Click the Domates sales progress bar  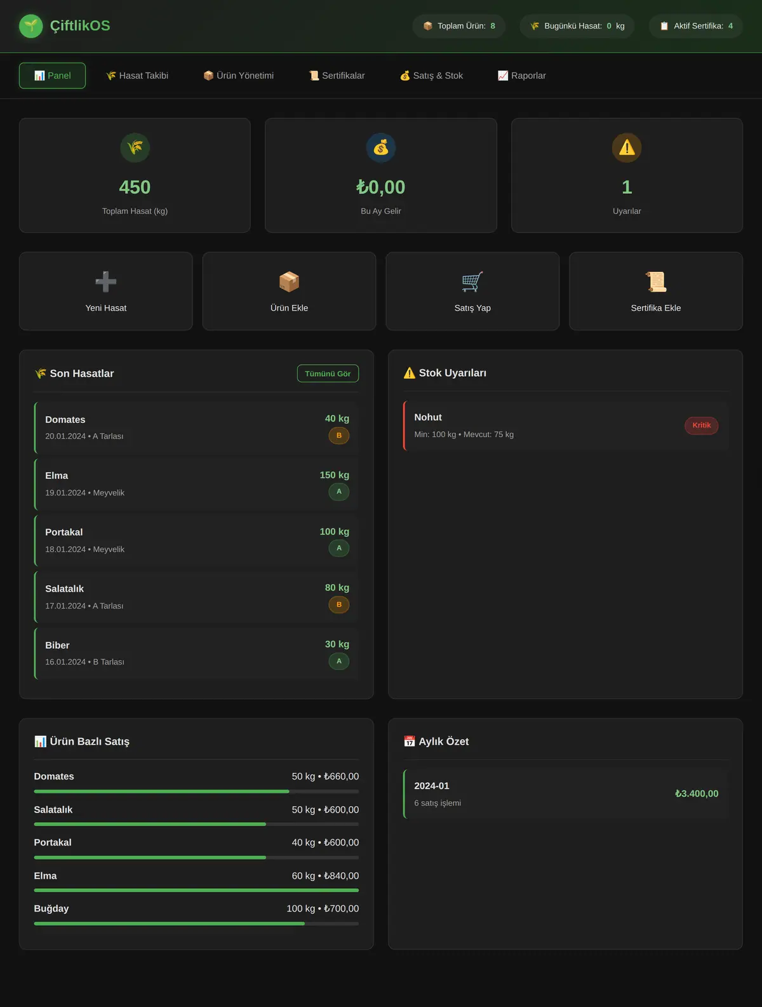[x=196, y=792]
